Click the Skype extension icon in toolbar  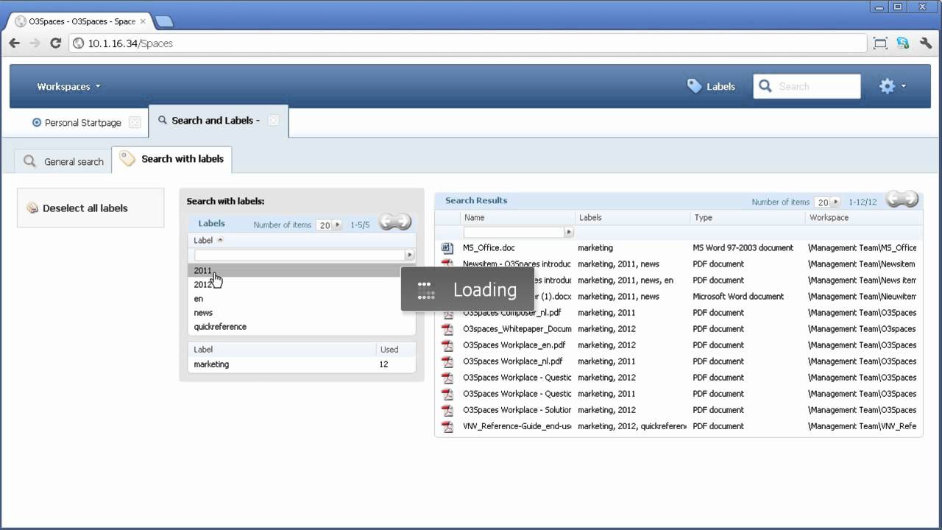click(x=903, y=43)
